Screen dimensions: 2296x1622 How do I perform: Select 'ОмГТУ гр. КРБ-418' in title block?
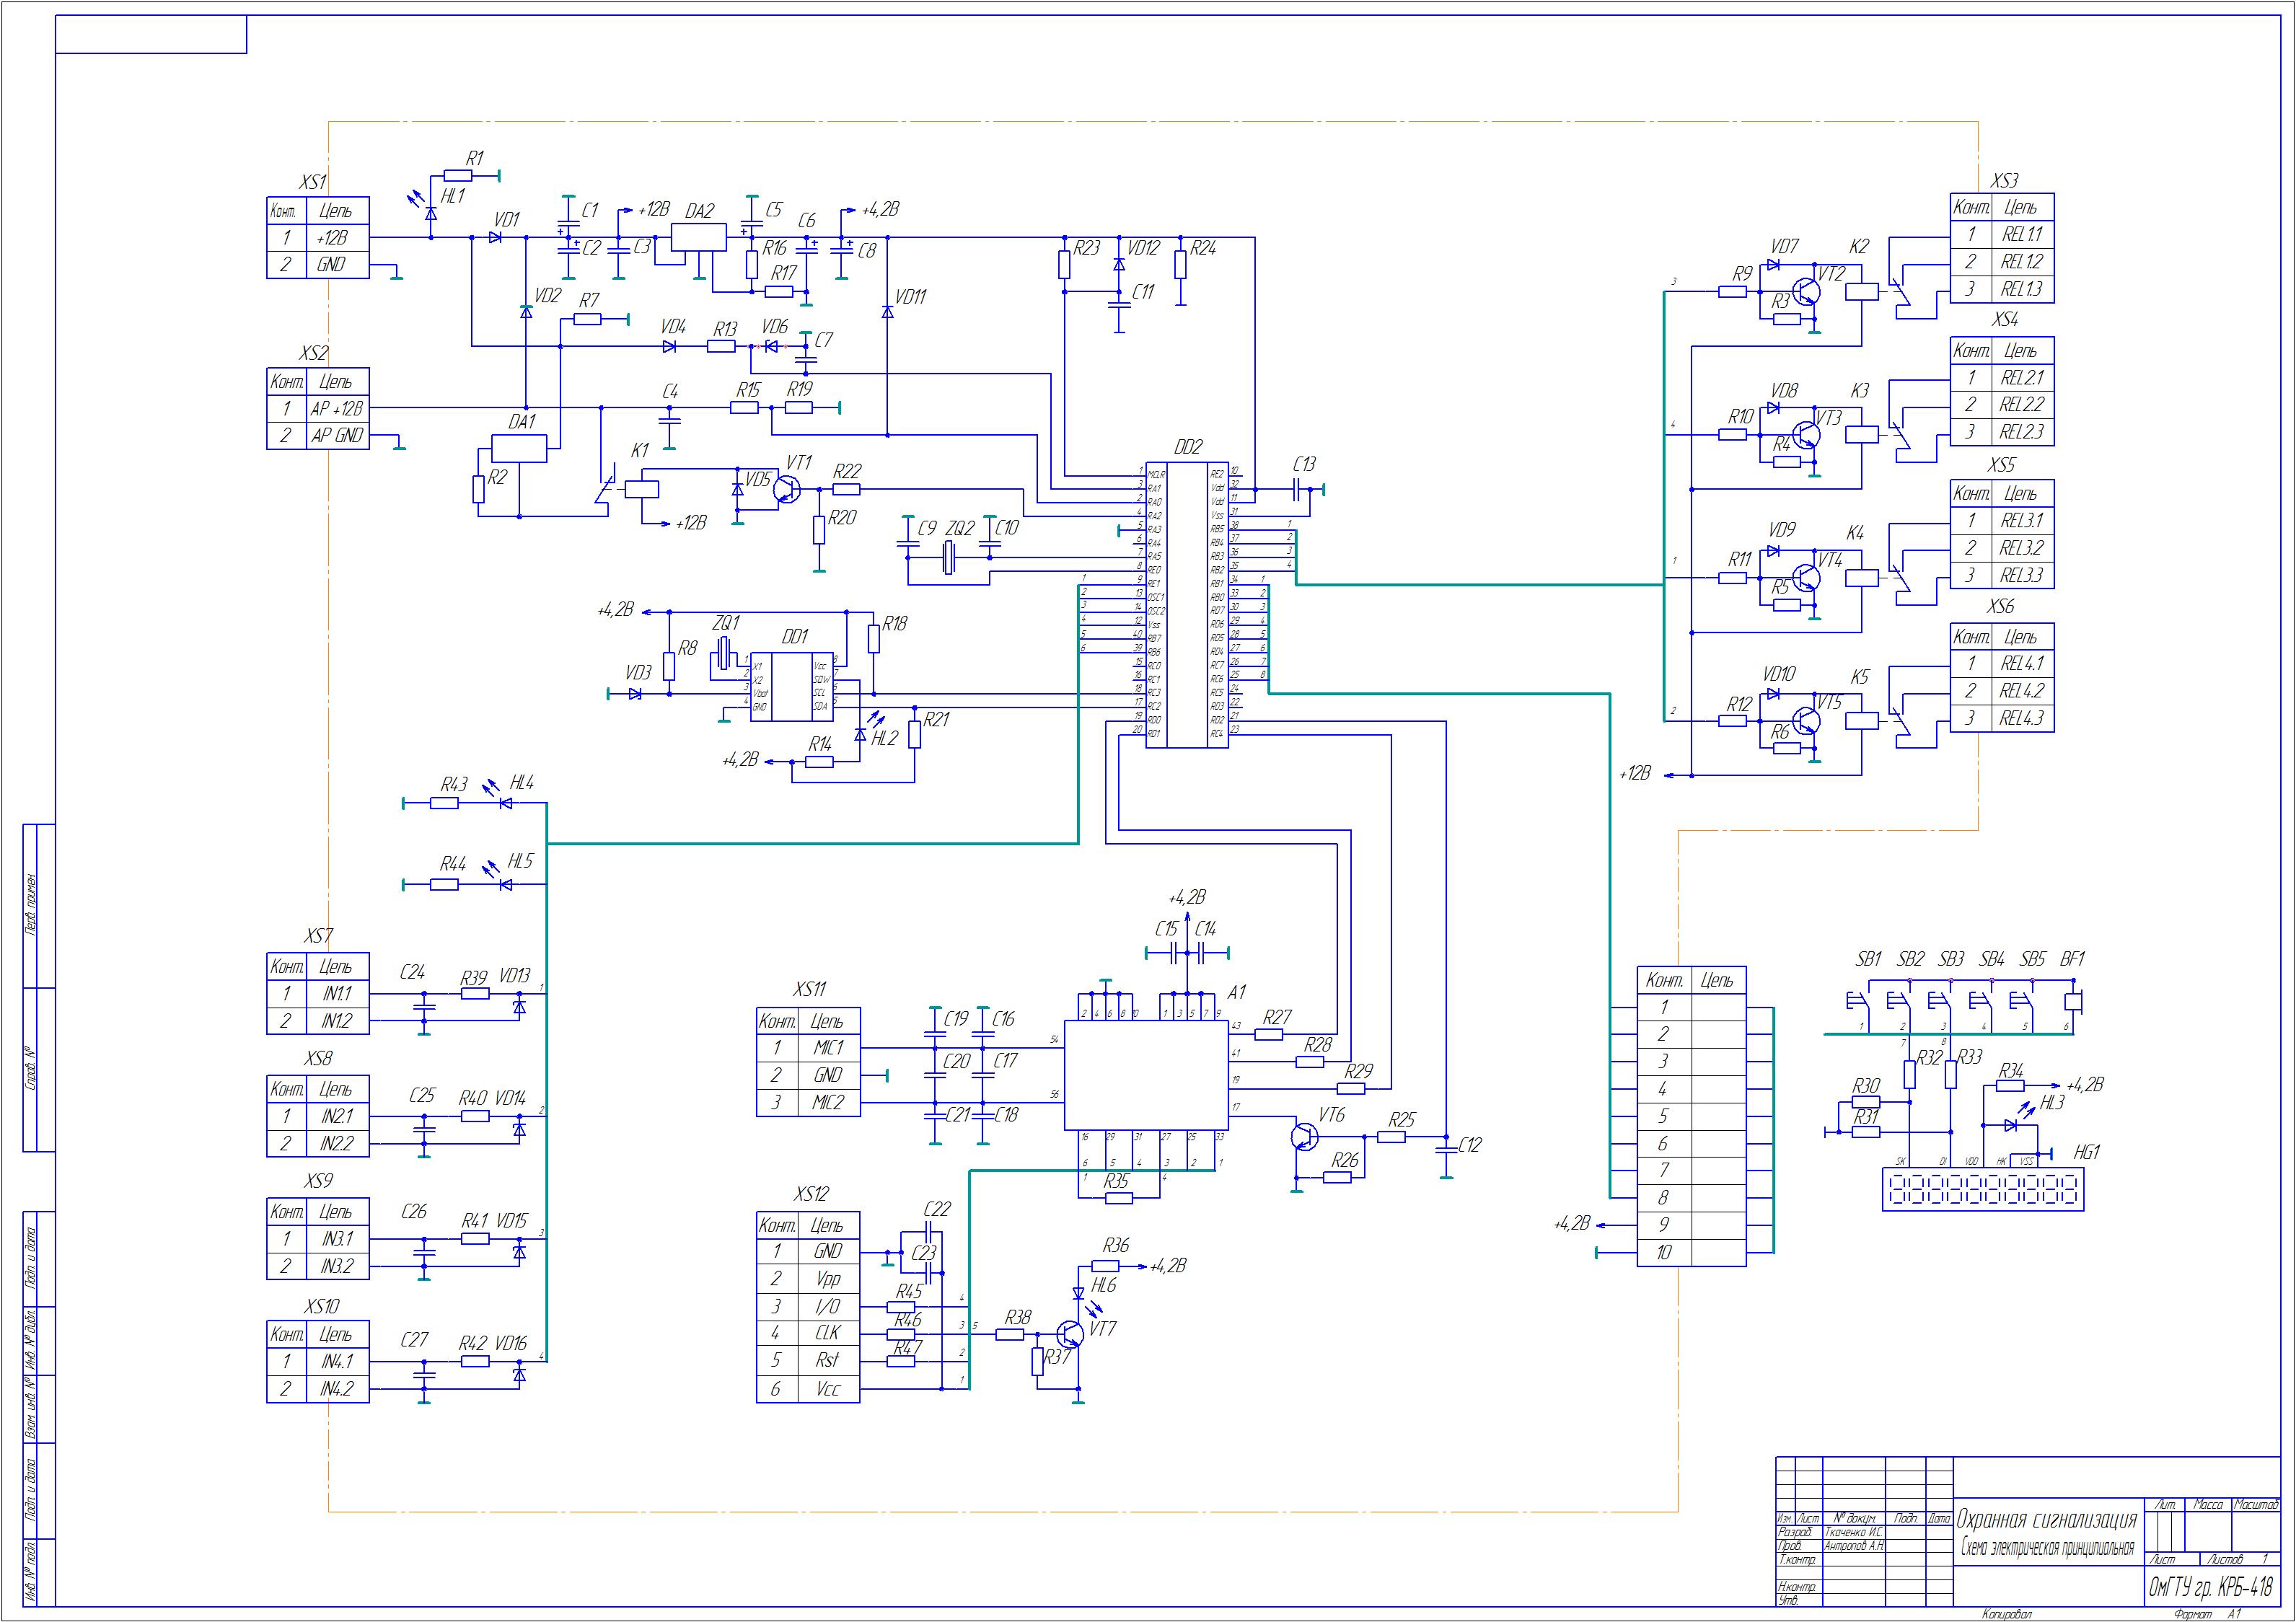point(2210,1587)
